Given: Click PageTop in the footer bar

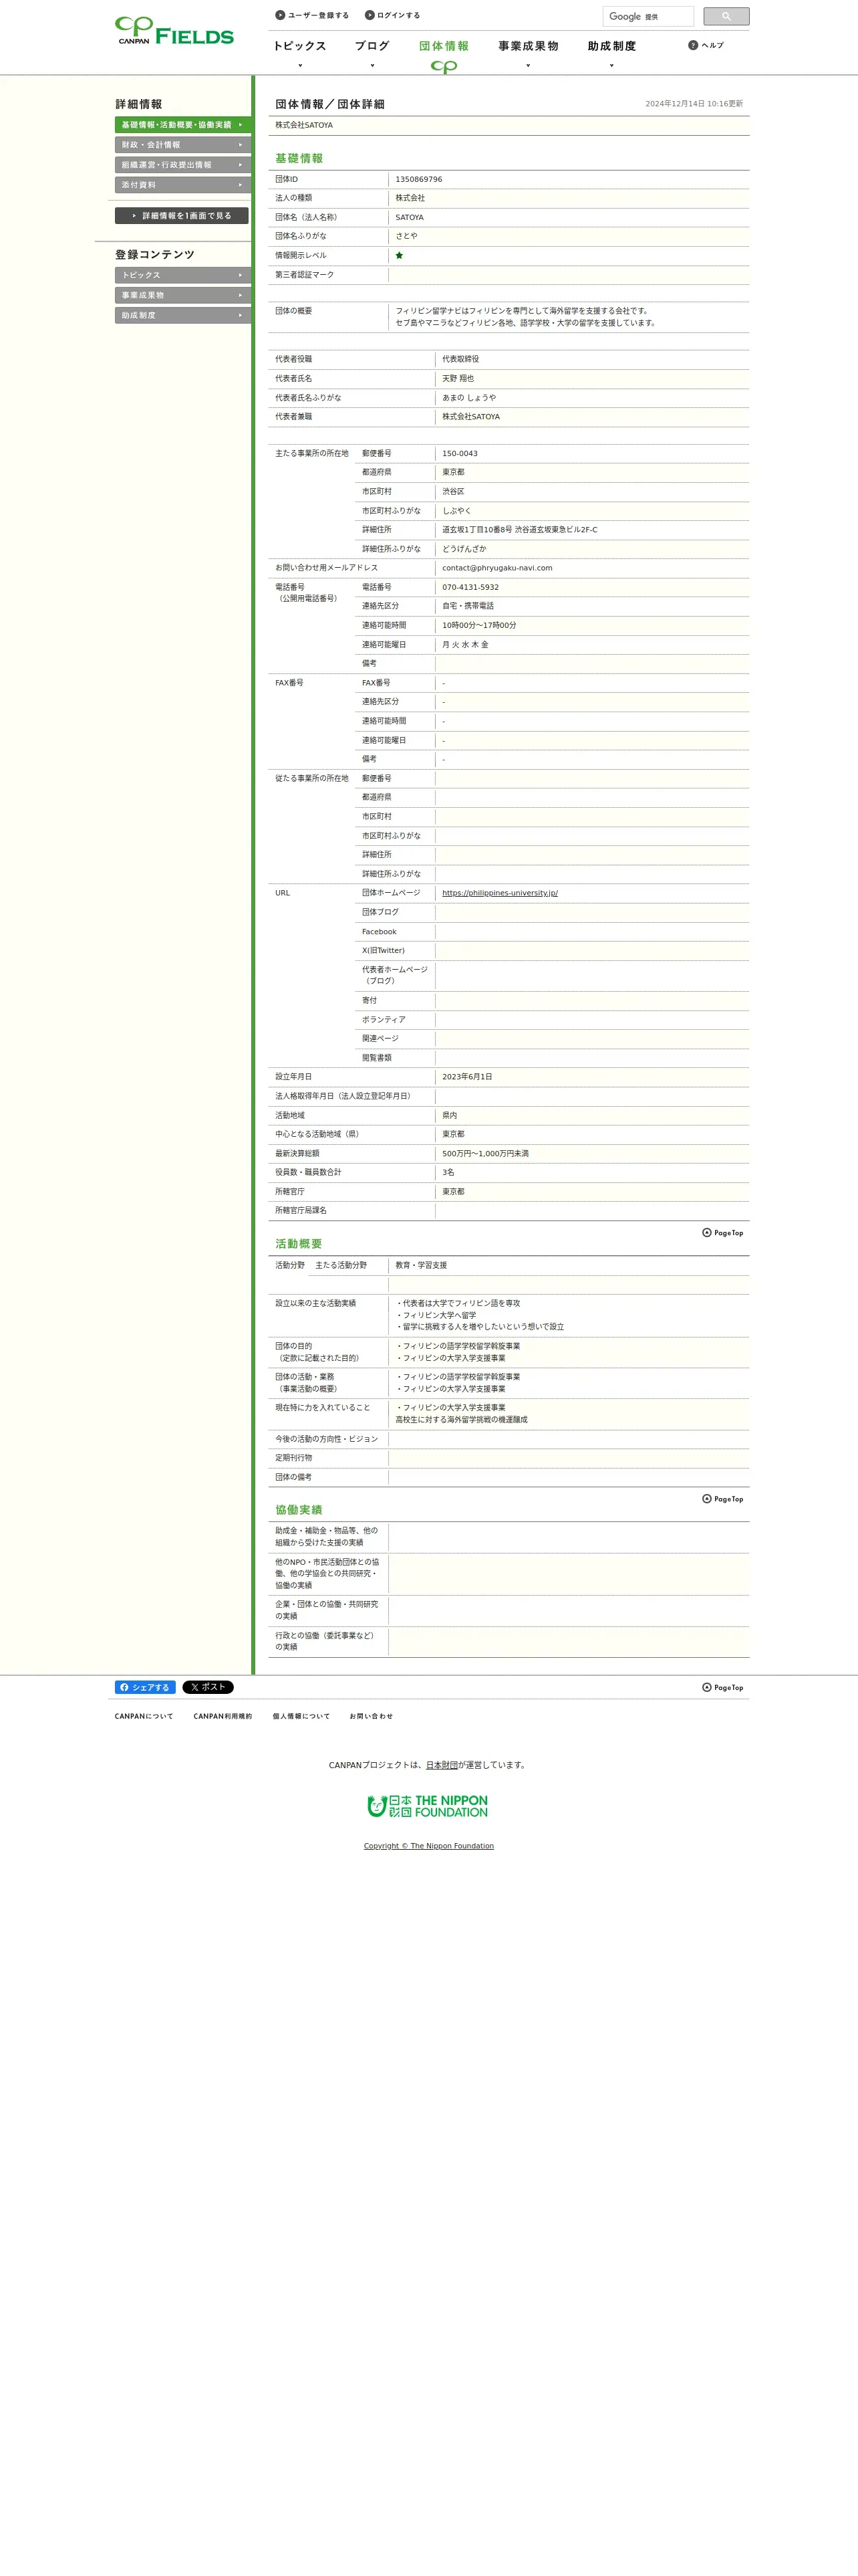Looking at the screenshot, I should (723, 1687).
